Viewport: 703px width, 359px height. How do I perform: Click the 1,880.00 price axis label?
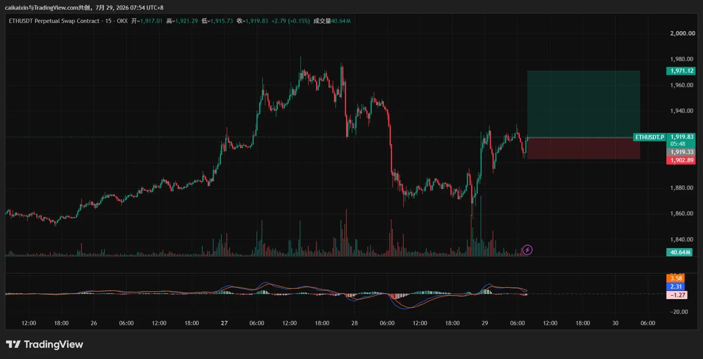[x=681, y=188]
